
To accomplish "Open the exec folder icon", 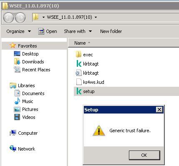I will tap(78, 54).
